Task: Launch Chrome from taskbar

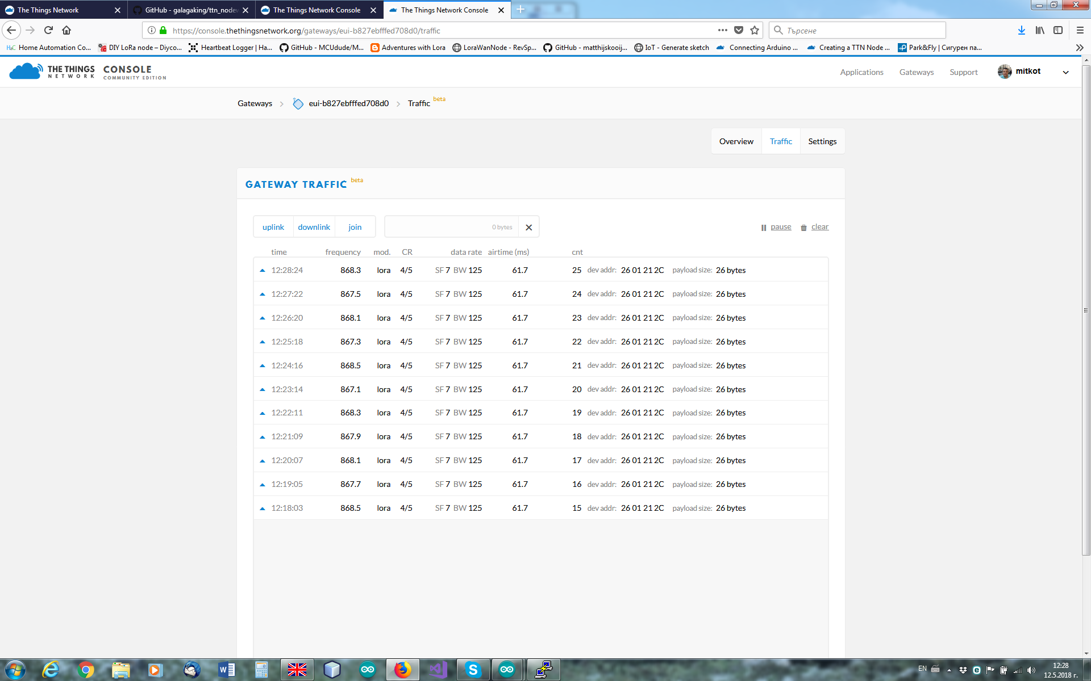Action: [x=86, y=670]
